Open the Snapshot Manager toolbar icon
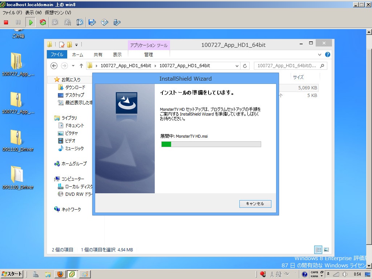This screenshot has height=279, width=372. click(80, 22)
